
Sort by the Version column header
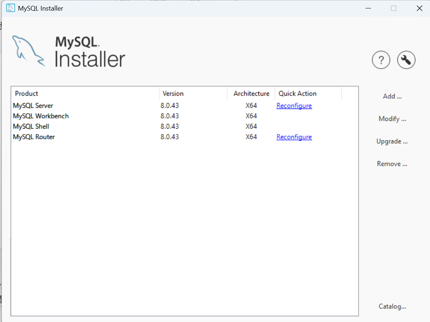coord(193,94)
